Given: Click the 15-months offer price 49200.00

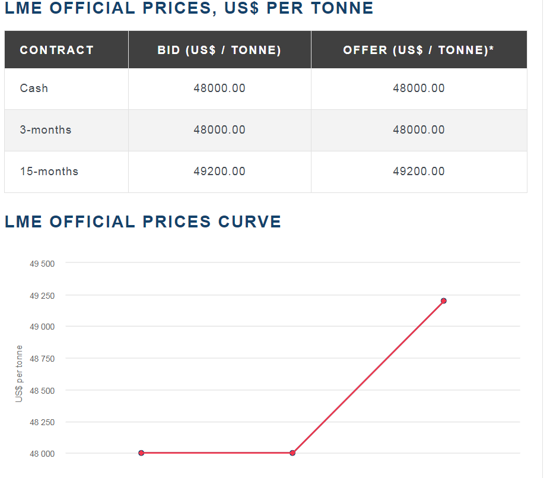Looking at the screenshot, I should click(x=419, y=172).
